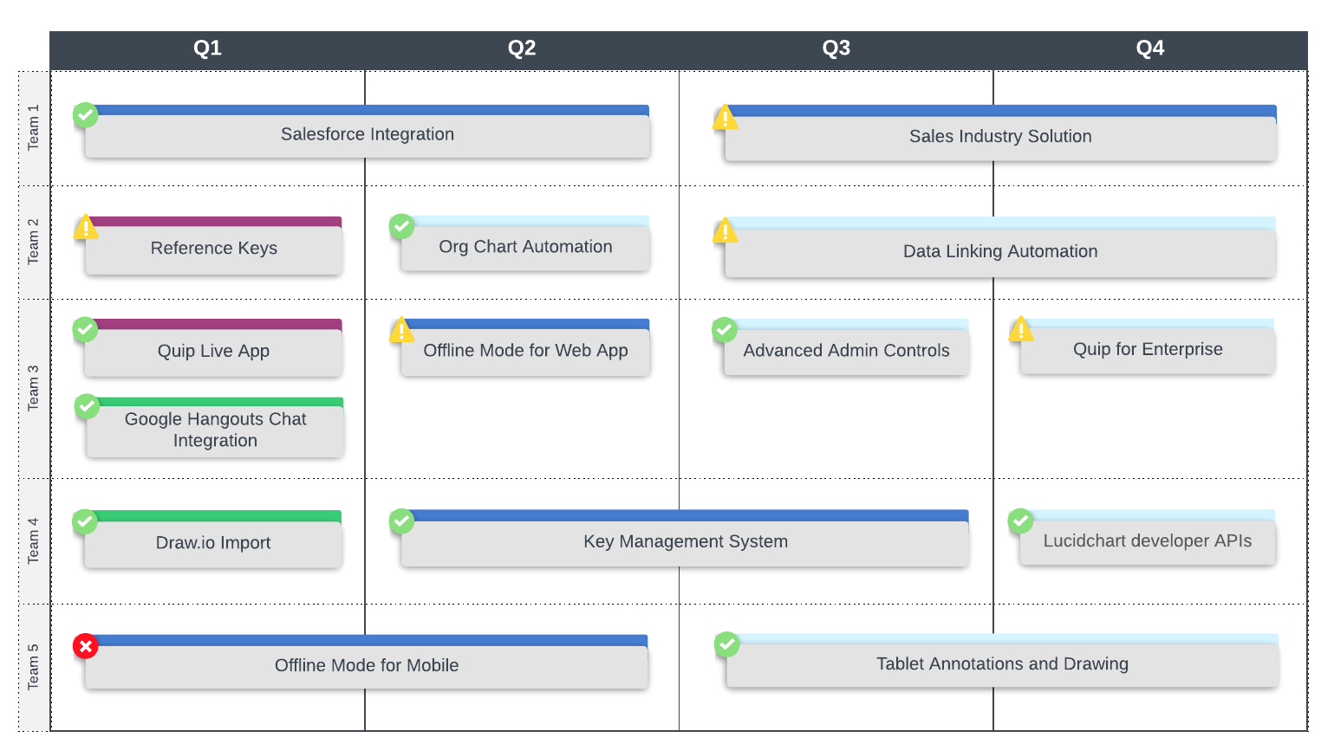The image size is (1321, 744).
Task: Click the warning icon on Data Linking Automation
Action: pos(725,231)
